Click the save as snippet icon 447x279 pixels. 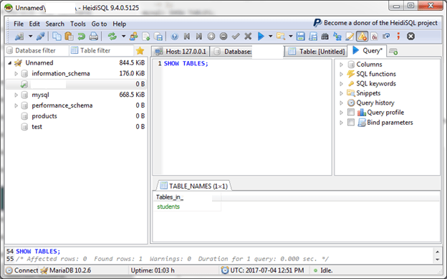click(x=313, y=37)
